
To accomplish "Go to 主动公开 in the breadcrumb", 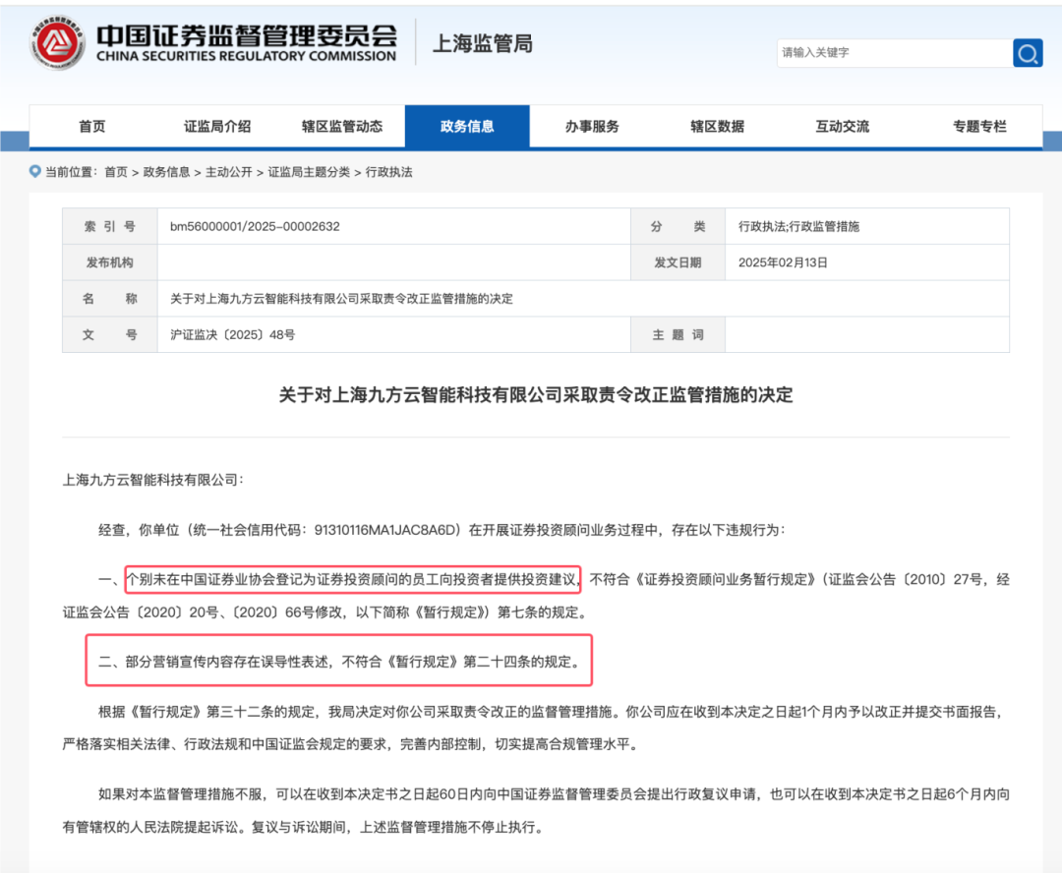I will pos(229,172).
